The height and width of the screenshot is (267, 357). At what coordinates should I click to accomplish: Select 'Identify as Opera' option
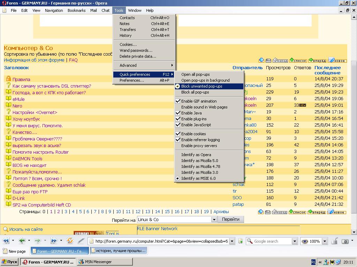pos(209,155)
